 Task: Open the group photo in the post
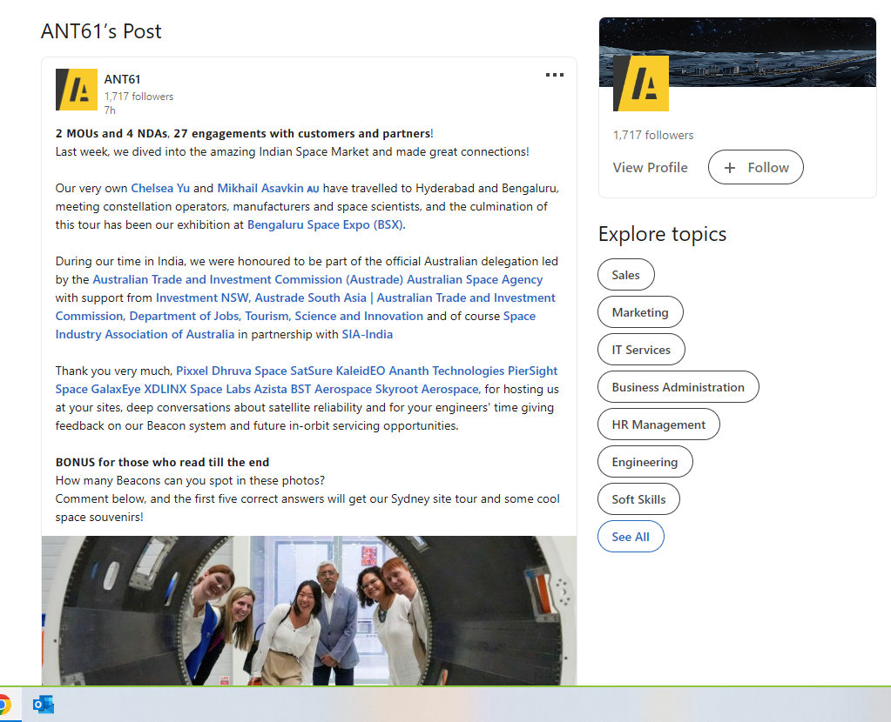(x=309, y=611)
